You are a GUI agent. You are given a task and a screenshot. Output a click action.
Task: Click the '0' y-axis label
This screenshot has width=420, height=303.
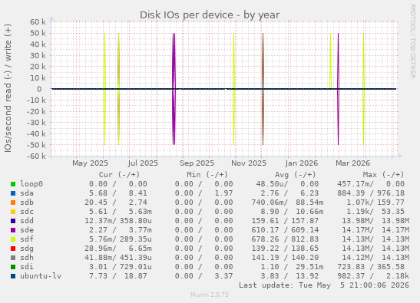point(39,89)
